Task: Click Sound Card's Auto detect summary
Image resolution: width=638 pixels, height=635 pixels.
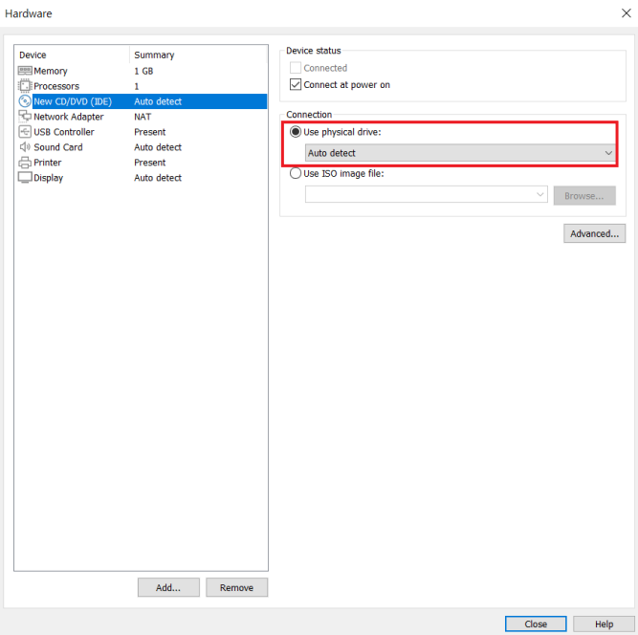Action: [x=158, y=147]
